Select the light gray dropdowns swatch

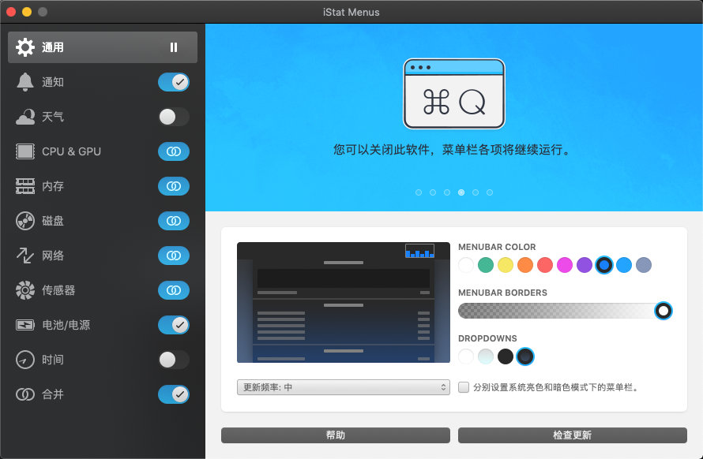[486, 356]
